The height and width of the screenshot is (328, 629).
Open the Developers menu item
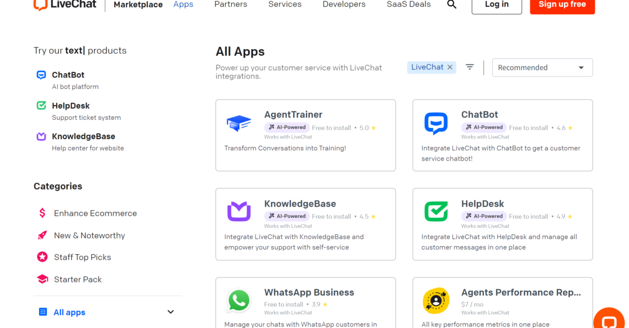pos(344,5)
